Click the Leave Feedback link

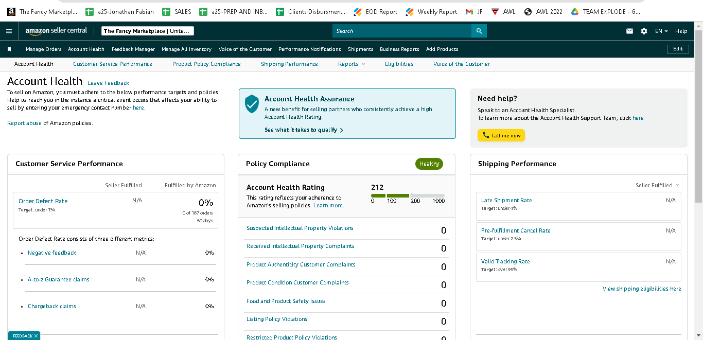(x=108, y=83)
